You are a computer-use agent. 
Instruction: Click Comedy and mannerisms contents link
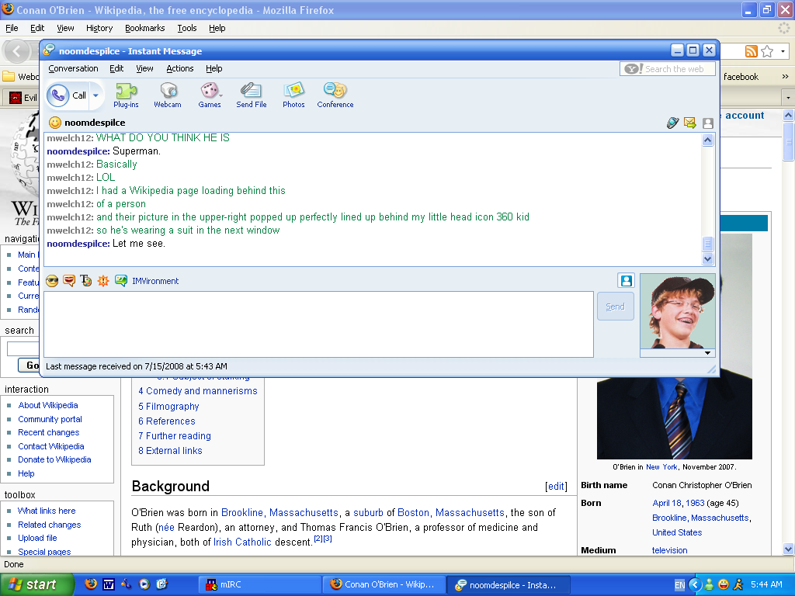[x=198, y=391]
